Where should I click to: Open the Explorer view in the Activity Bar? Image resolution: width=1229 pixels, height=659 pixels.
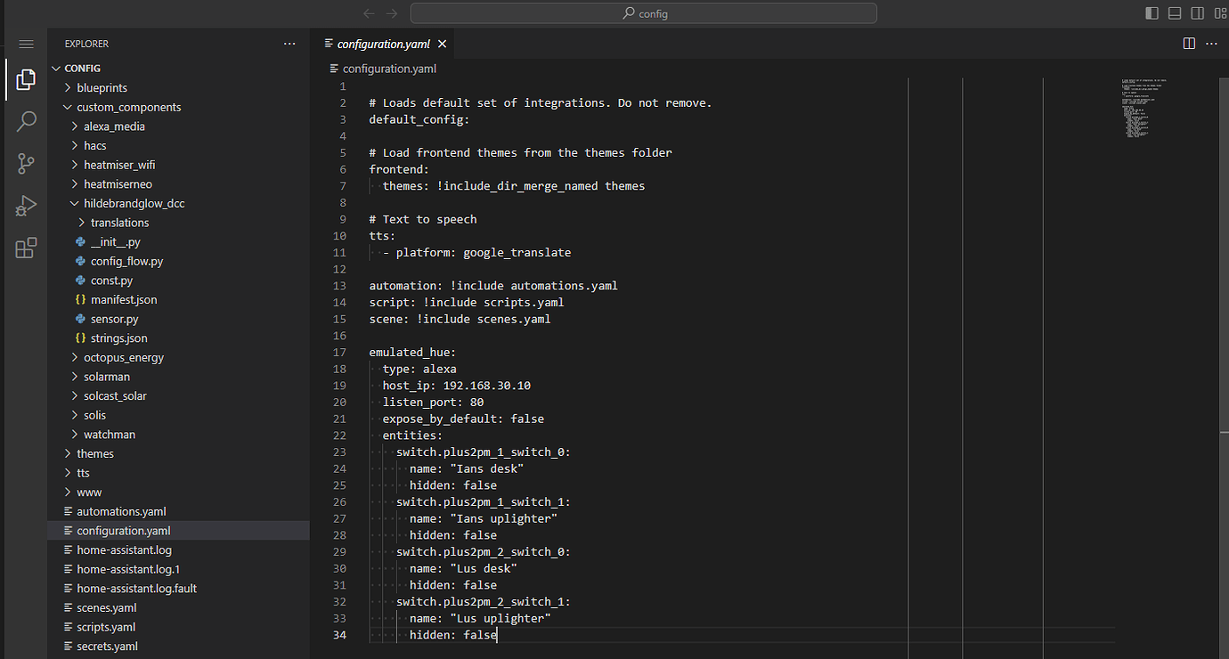(25, 79)
